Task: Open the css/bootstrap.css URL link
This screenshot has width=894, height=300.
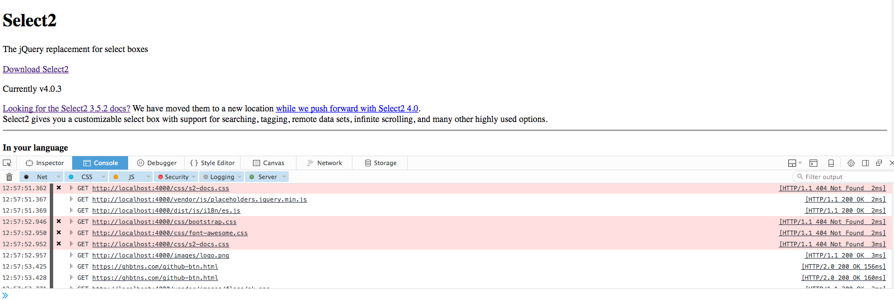Action: [164, 222]
